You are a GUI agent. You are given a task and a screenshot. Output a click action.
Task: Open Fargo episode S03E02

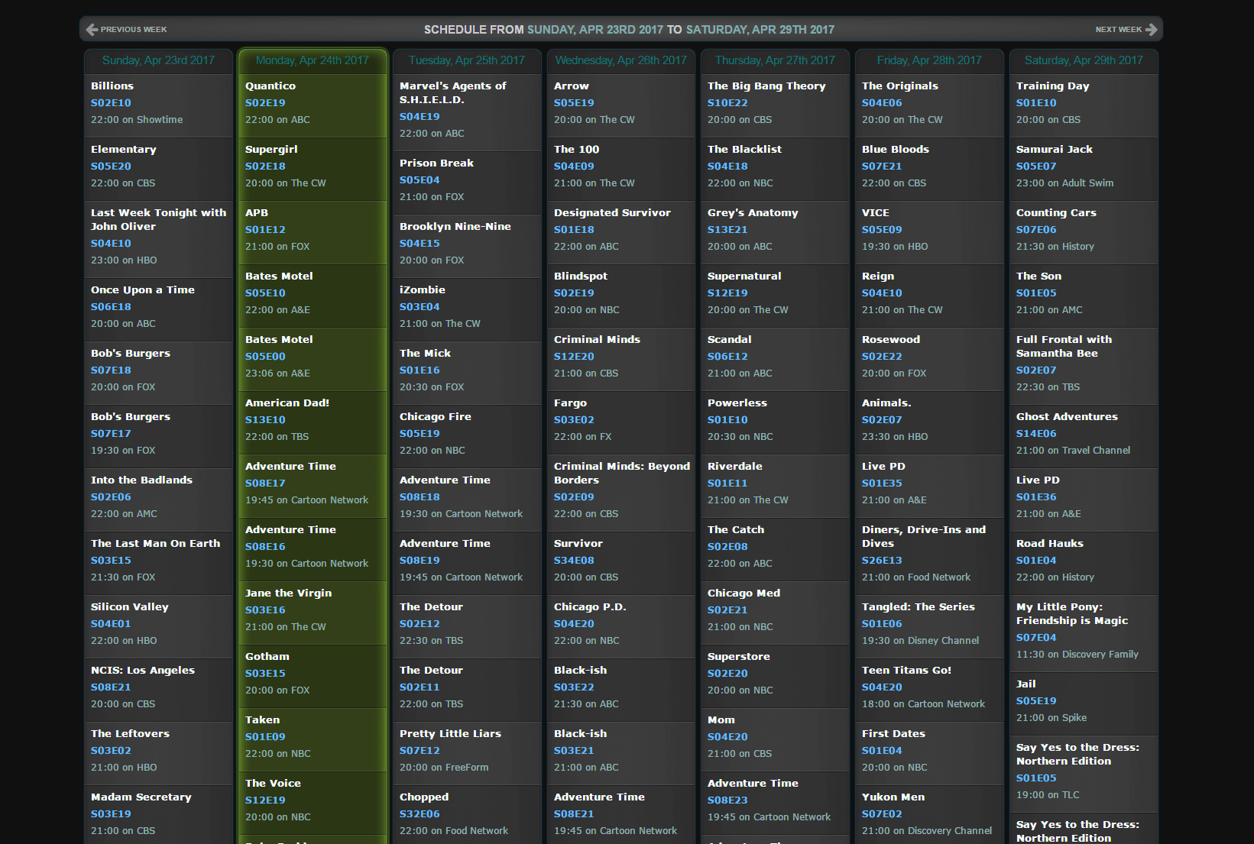(x=574, y=420)
